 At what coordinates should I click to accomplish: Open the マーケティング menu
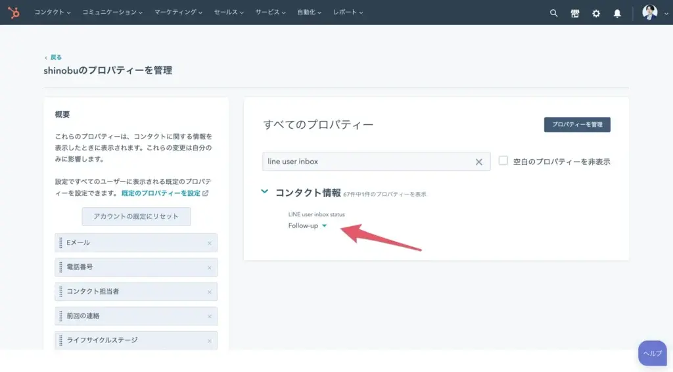coord(178,12)
